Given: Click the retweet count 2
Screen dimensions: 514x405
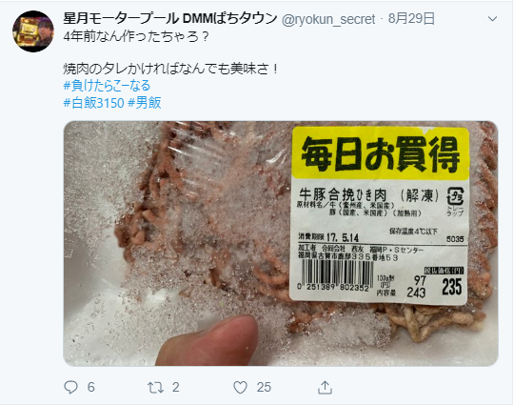Looking at the screenshot, I should pyautogui.click(x=176, y=387).
